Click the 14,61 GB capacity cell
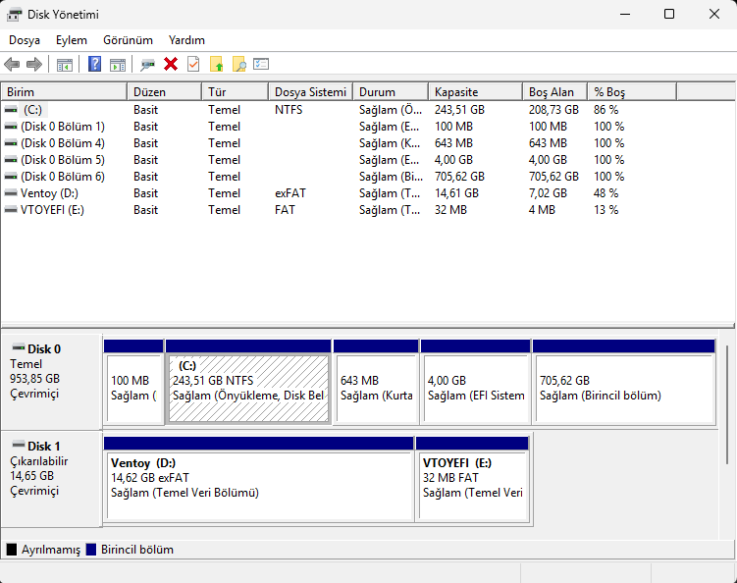This screenshot has width=737, height=583. [456, 193]
